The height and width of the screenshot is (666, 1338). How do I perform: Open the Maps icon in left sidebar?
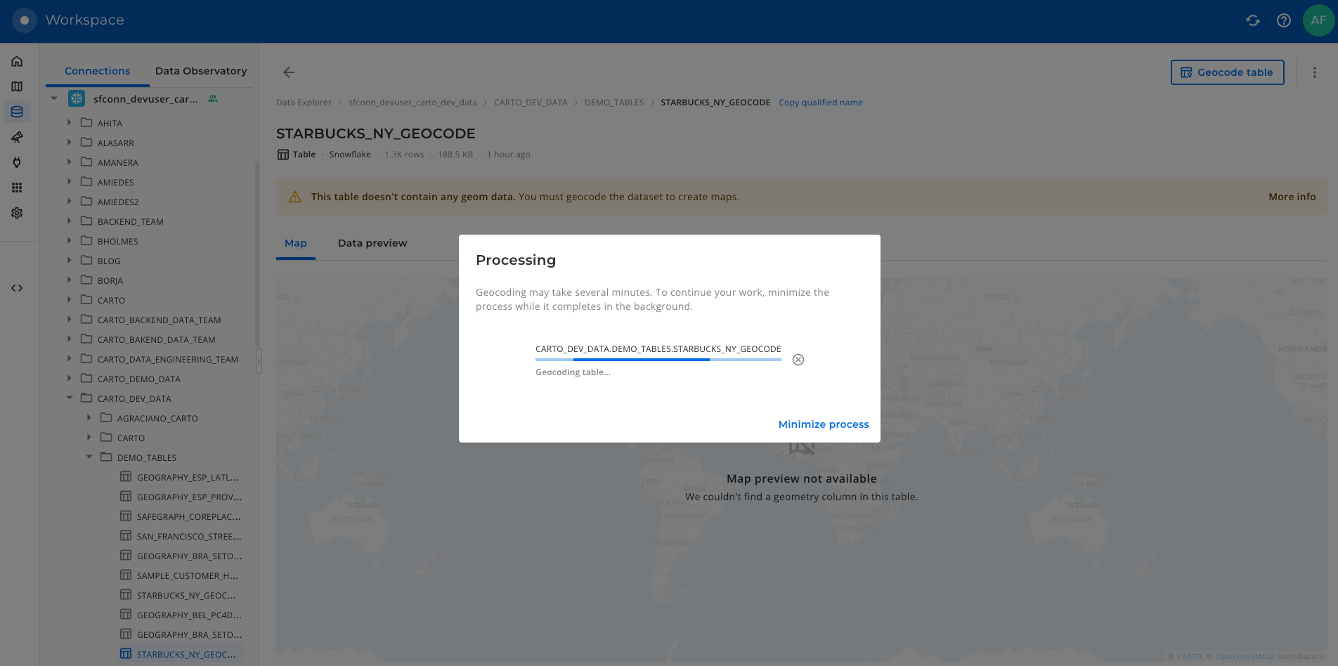[17, 86]
